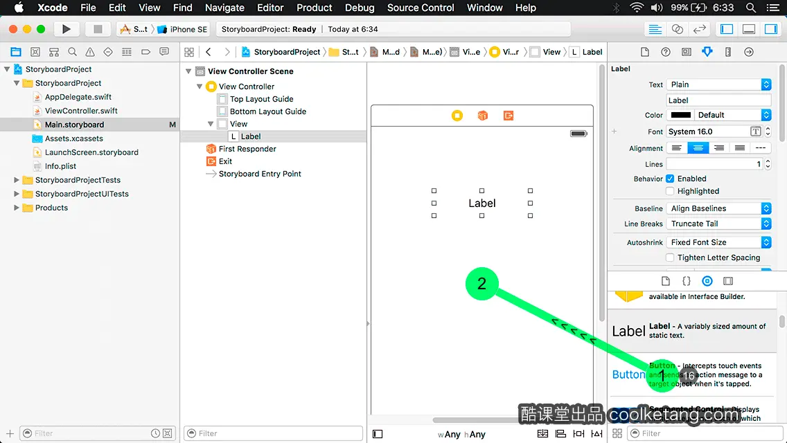Select right text alignment
Viewport: 787px width, 443px height.
coord(718,148)
